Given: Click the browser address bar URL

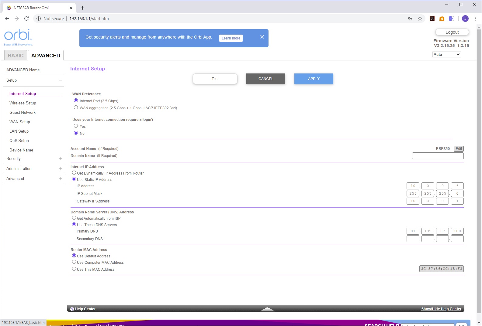Looking at the screenshot, I should [x=89, y=19].
